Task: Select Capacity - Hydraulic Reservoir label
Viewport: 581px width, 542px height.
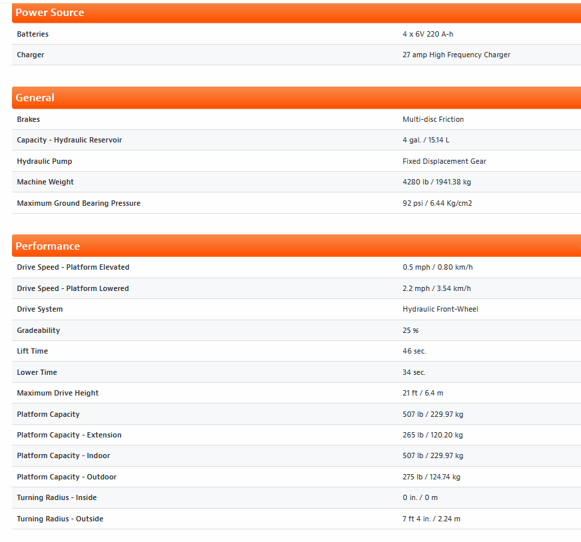Action: [x=69, y=140]
